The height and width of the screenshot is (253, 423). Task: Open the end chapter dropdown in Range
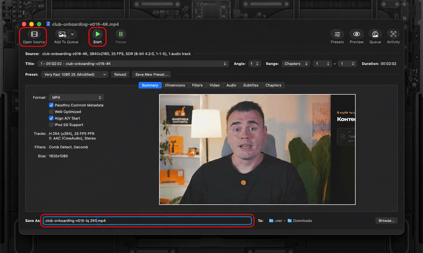pyautogui.click(x=347, y=64)
